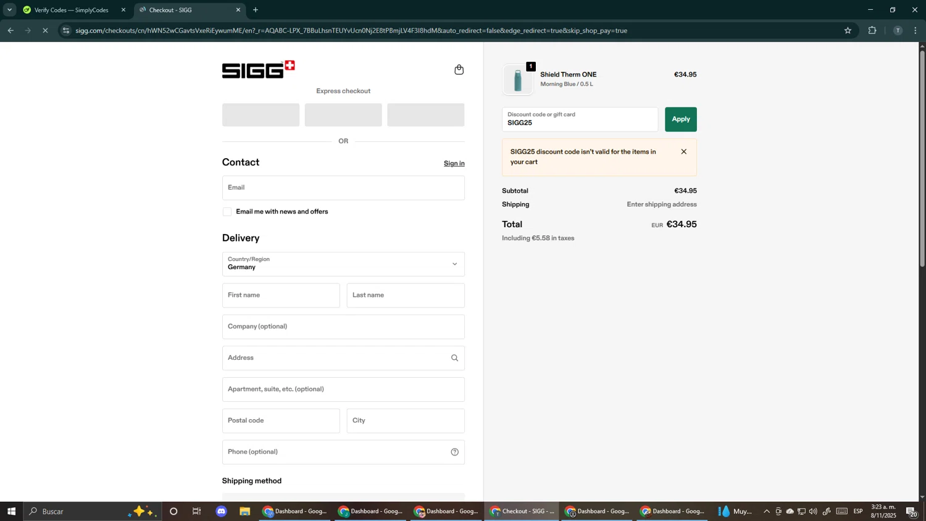The height and width of the screenshot is (521, 926).
Task: View site information icon in address bar
Action: pyautogui.click(x=67, y=30)
